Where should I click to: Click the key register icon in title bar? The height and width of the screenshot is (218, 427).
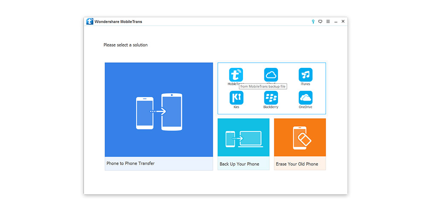pyautogui.click(x=313, y=21)
